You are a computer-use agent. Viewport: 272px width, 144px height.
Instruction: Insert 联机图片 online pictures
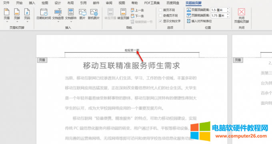click(94, 14)
